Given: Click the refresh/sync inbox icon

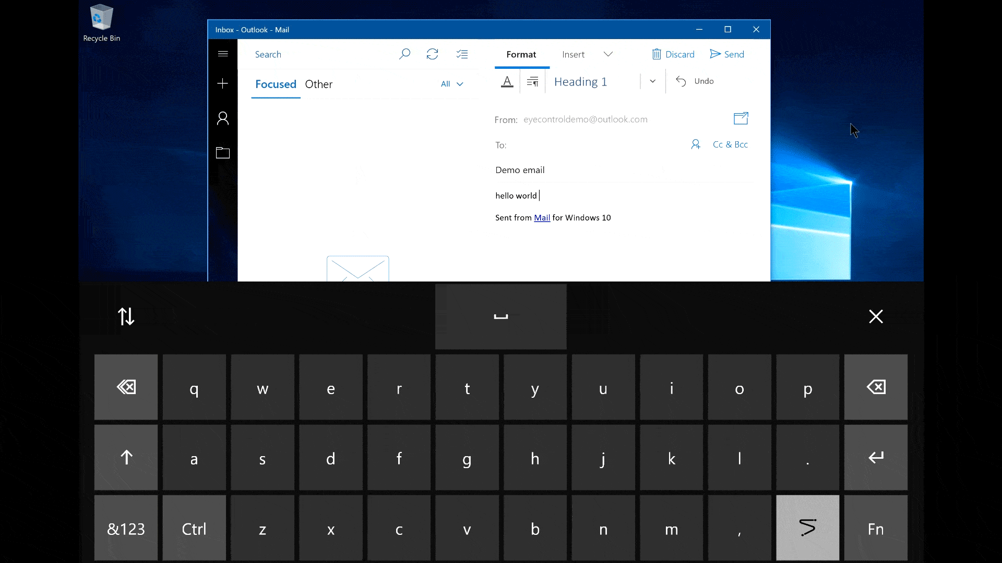Looking at the screenshot, I should (x=432, y=54).
